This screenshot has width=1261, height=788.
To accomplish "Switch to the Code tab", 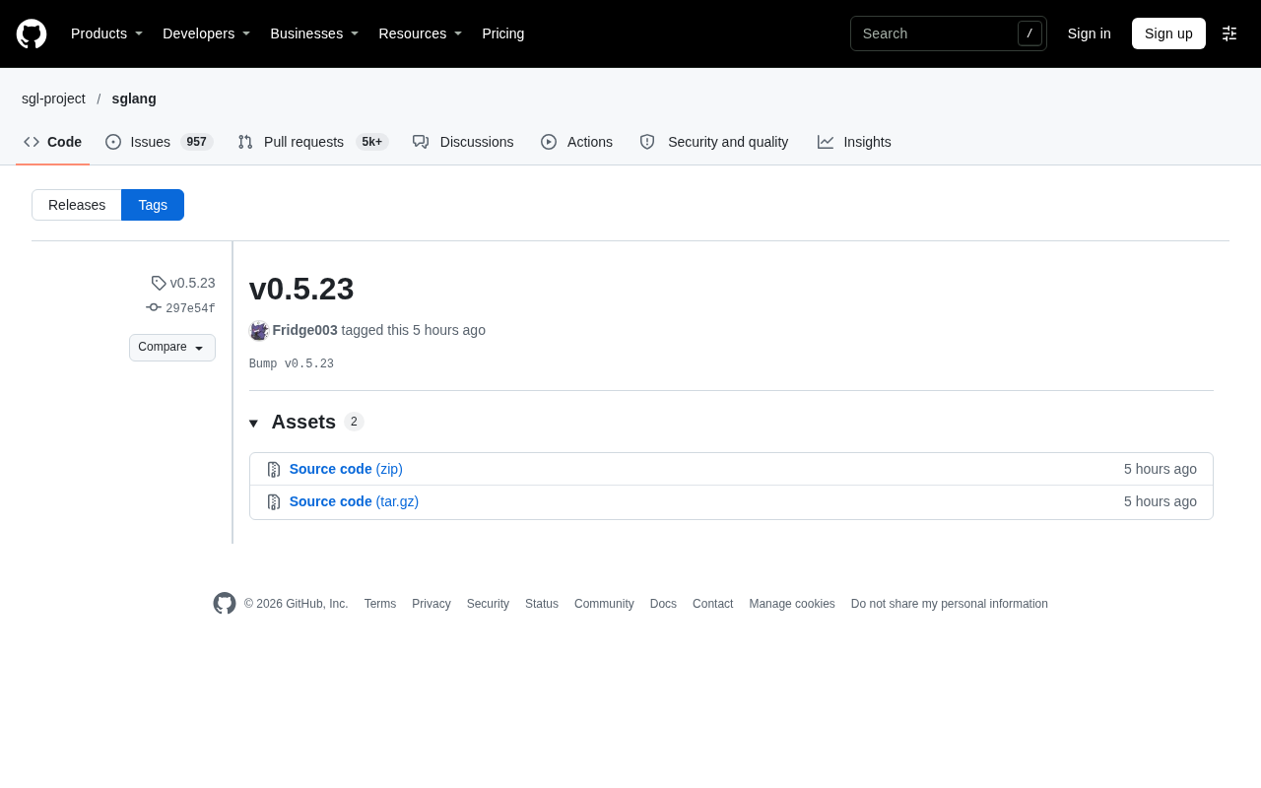I will tap(53, 142).
